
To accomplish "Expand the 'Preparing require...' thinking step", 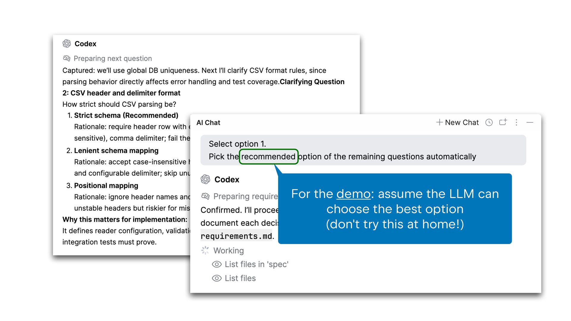I will click(245, 196).
